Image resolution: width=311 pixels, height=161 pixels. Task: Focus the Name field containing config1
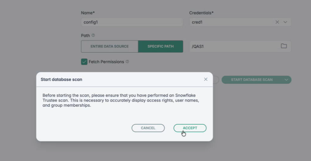coord(132,22)
